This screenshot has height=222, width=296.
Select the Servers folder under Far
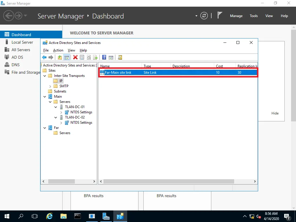point(65,133)
